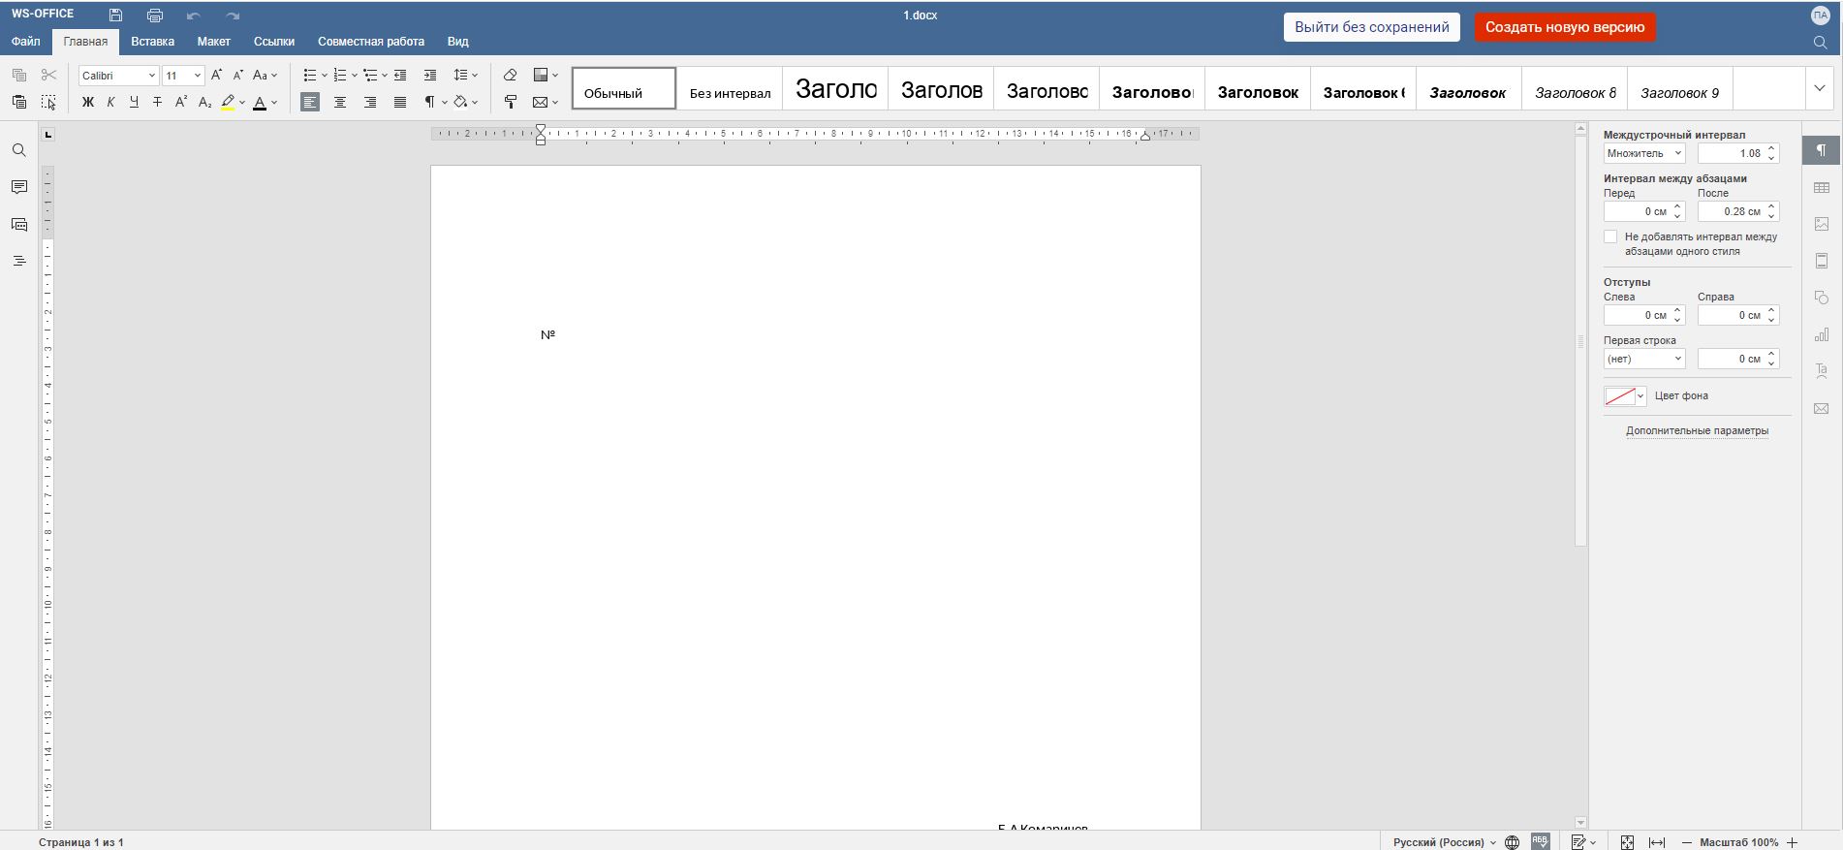Open the Comments panel in the left sidebar
This screenshot has height=850, width=1843.
tap(18, 187)
